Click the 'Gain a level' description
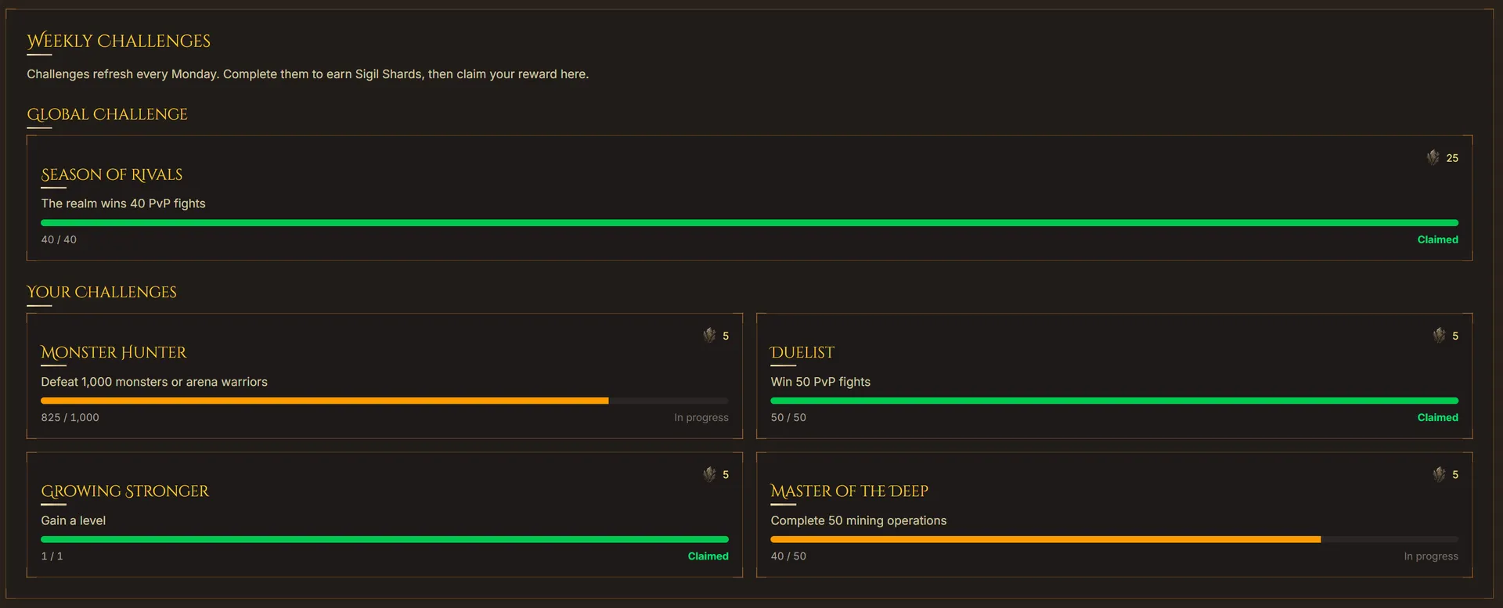This screenshot has width=1503, height=608. click(x=73, y=520)
